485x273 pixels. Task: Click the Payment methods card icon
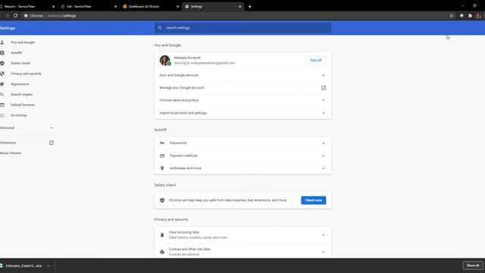[162, 155]
